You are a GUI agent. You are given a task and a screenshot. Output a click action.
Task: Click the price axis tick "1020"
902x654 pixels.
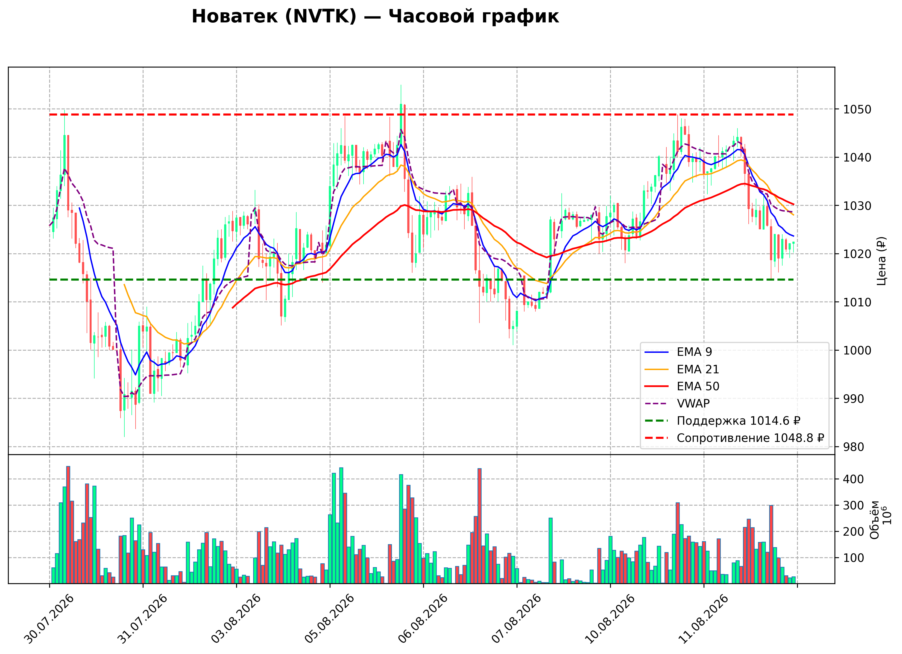tap(857, 254)
